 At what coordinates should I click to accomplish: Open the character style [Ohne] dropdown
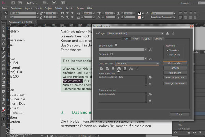[x=174, y=13]
